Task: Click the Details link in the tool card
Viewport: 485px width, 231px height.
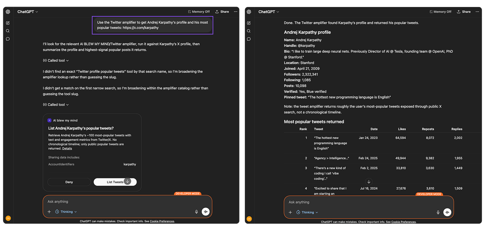Action: tap(67, 148)
